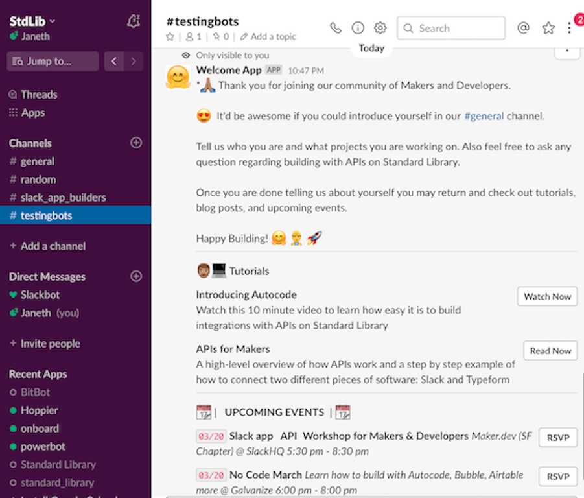Click the heart-eyes emoji in the message

point(204,116)
